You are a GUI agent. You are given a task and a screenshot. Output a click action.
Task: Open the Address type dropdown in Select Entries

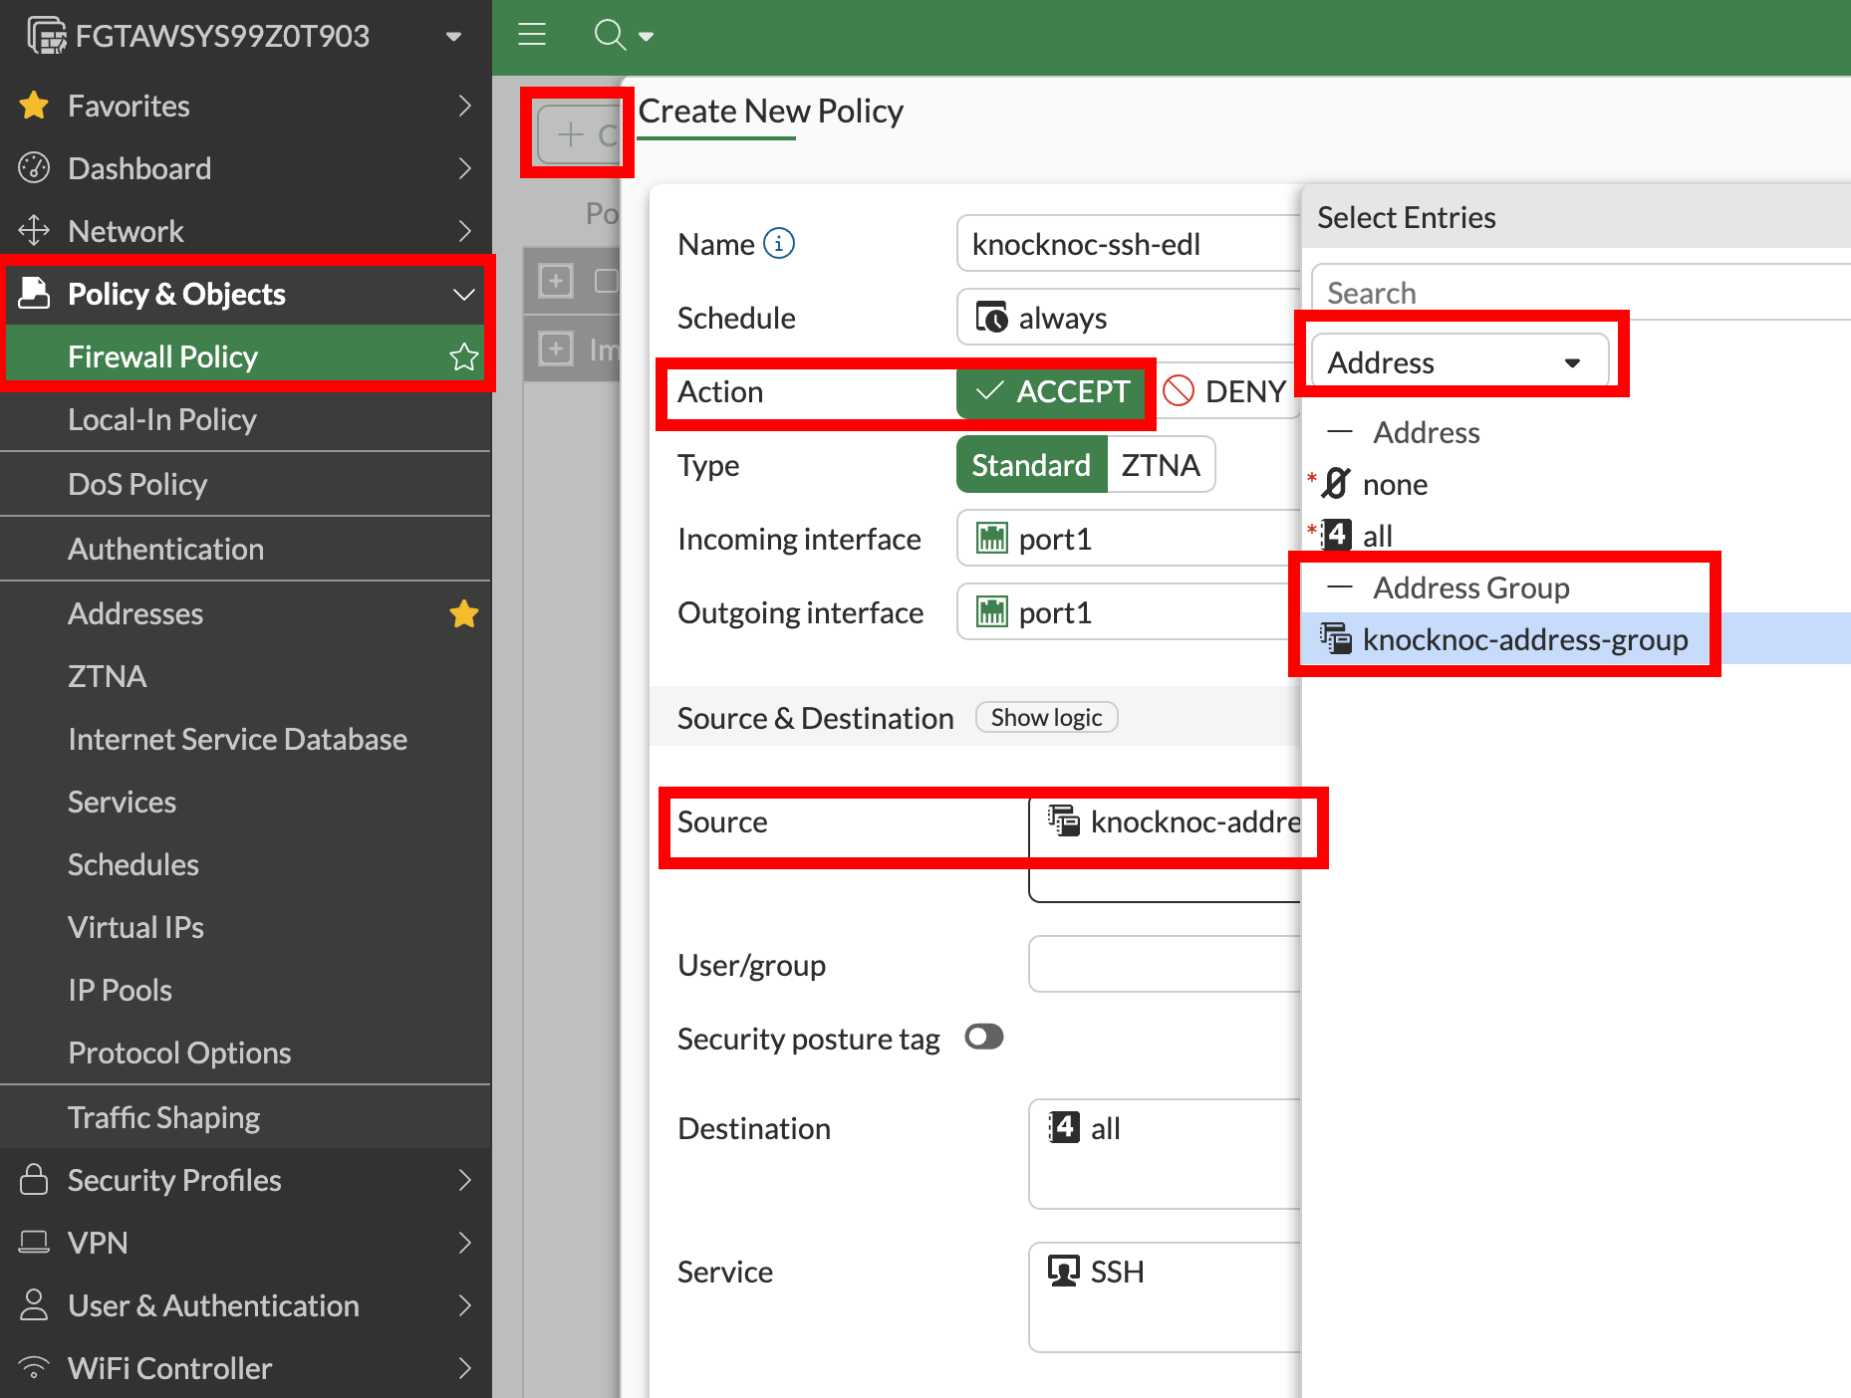[x=1458, y=362]
